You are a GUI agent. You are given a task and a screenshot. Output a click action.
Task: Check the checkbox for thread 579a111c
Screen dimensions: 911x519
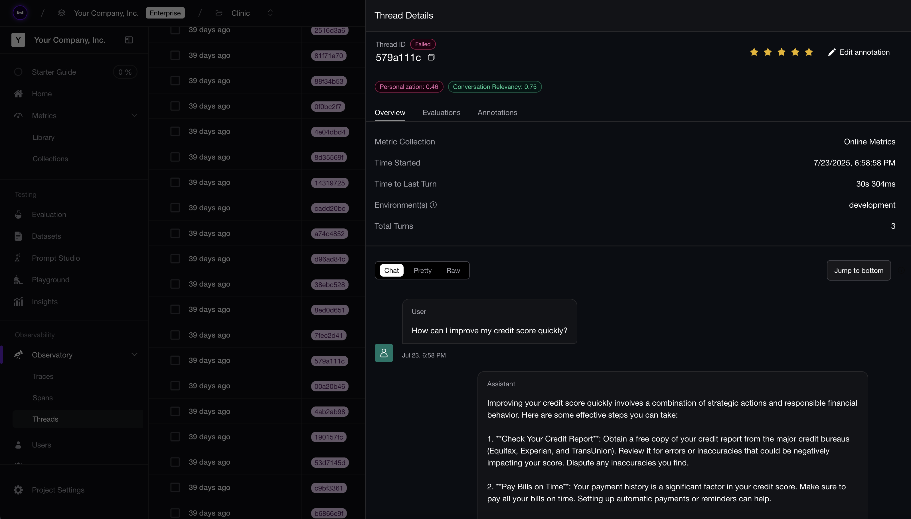pyautogui.click(x=175, y=360)
